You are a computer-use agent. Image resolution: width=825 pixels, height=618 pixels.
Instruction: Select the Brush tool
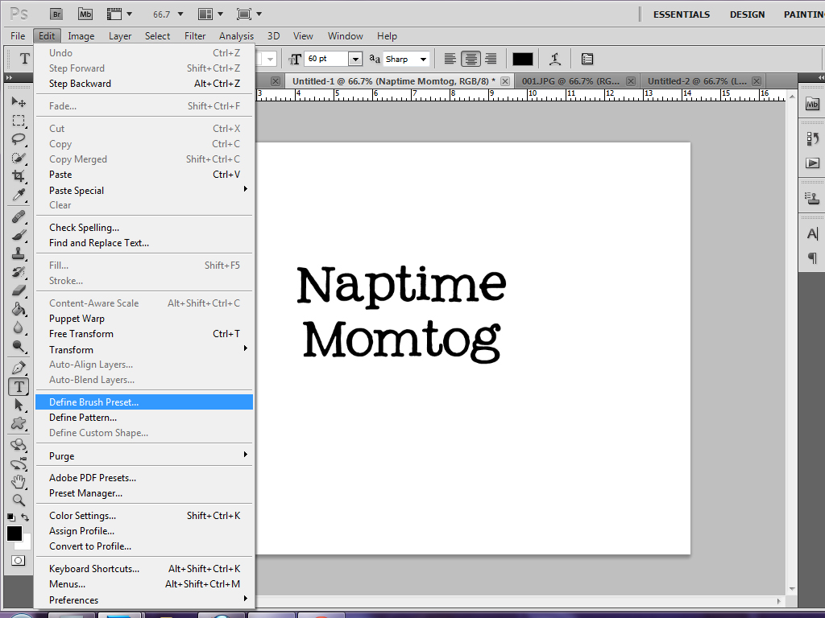point(19,235)
